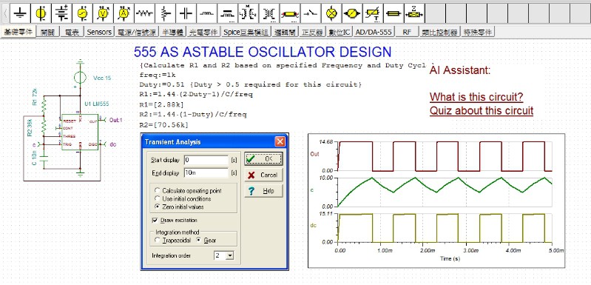
Task: Open the 光電零件 tab
Action: (203, 32)
